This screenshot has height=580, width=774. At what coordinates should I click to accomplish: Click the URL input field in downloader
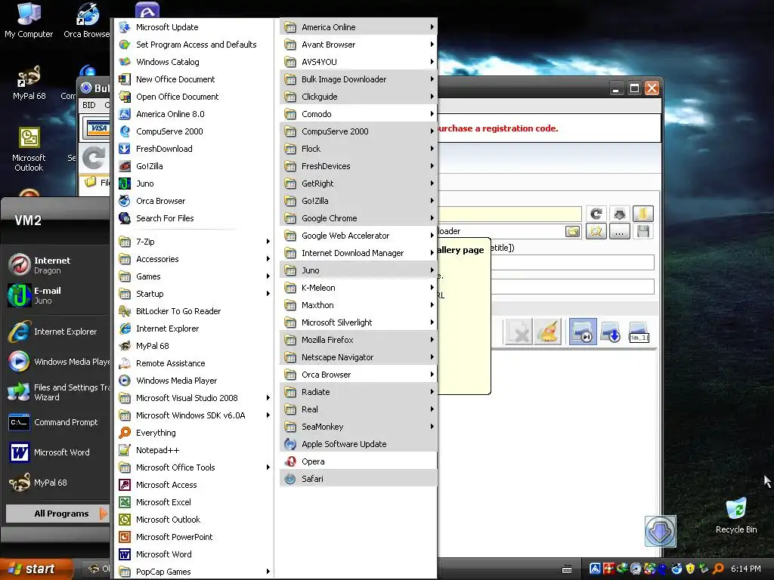click(x=509, y=214)
